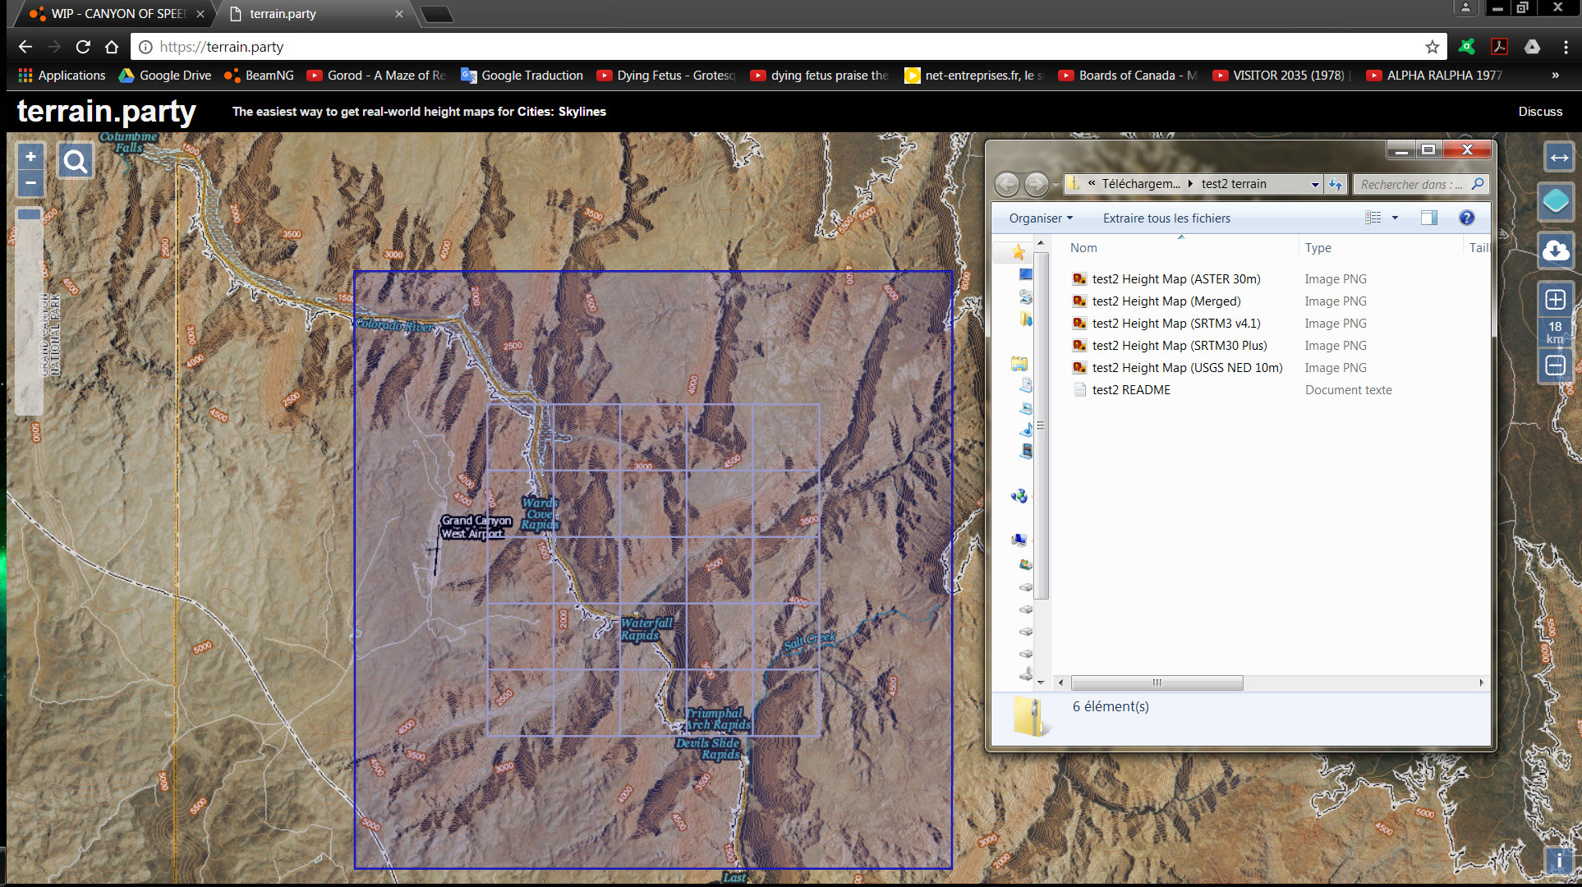Open the view options dropdown arrow
This screenshot has height=887, width=1582.
pyautogui.click(x=1395, y=218)
